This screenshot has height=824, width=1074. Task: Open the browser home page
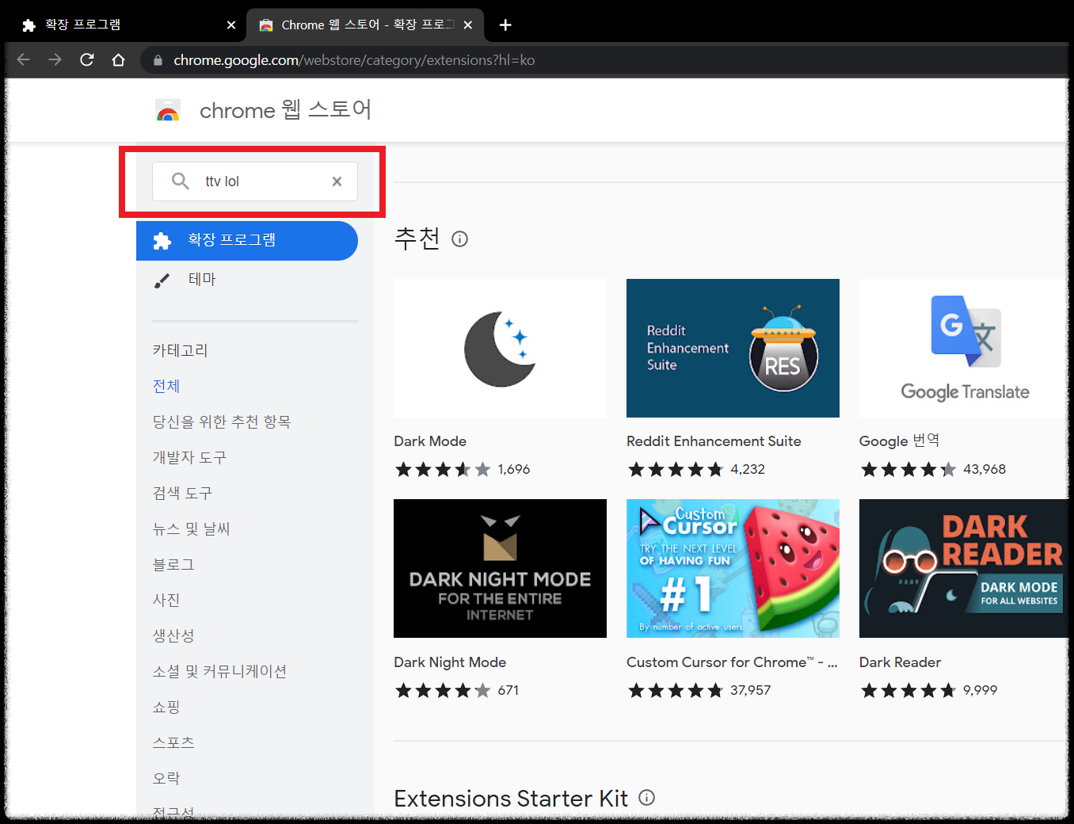[x=119, y=59]
